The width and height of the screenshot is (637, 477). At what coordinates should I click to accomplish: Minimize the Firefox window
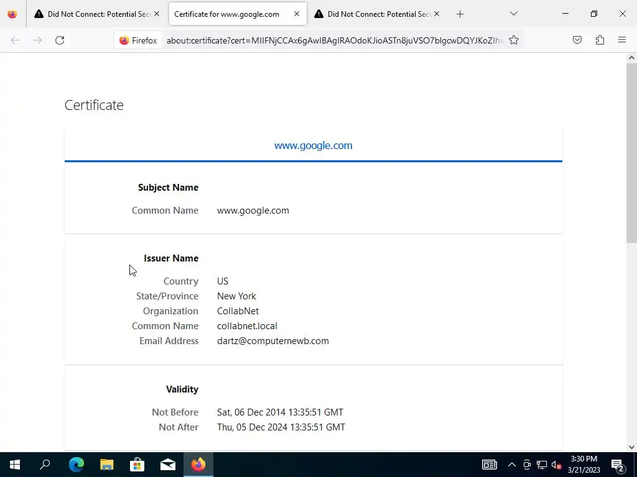[565, 14]
